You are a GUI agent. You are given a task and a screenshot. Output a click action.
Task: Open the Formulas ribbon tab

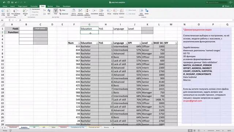34,6
